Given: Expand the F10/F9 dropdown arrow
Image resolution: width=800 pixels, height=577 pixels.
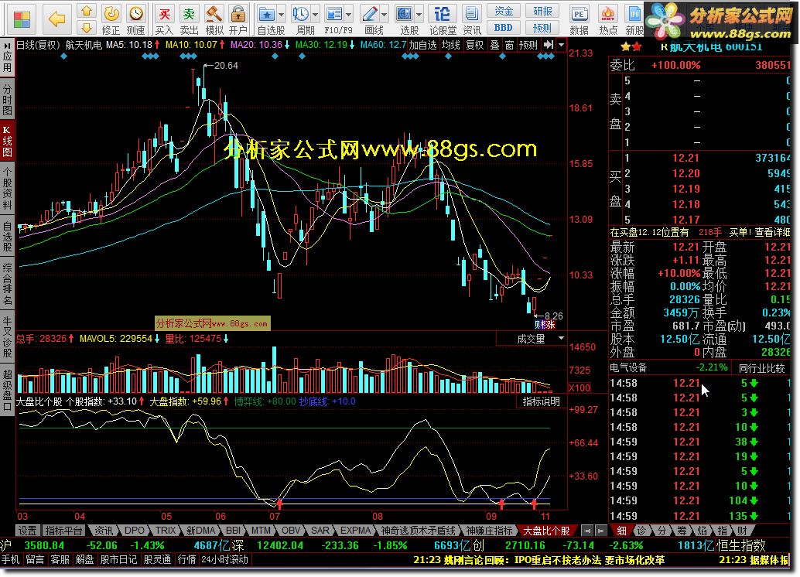Looking at the screenshot, I should 349,14.
